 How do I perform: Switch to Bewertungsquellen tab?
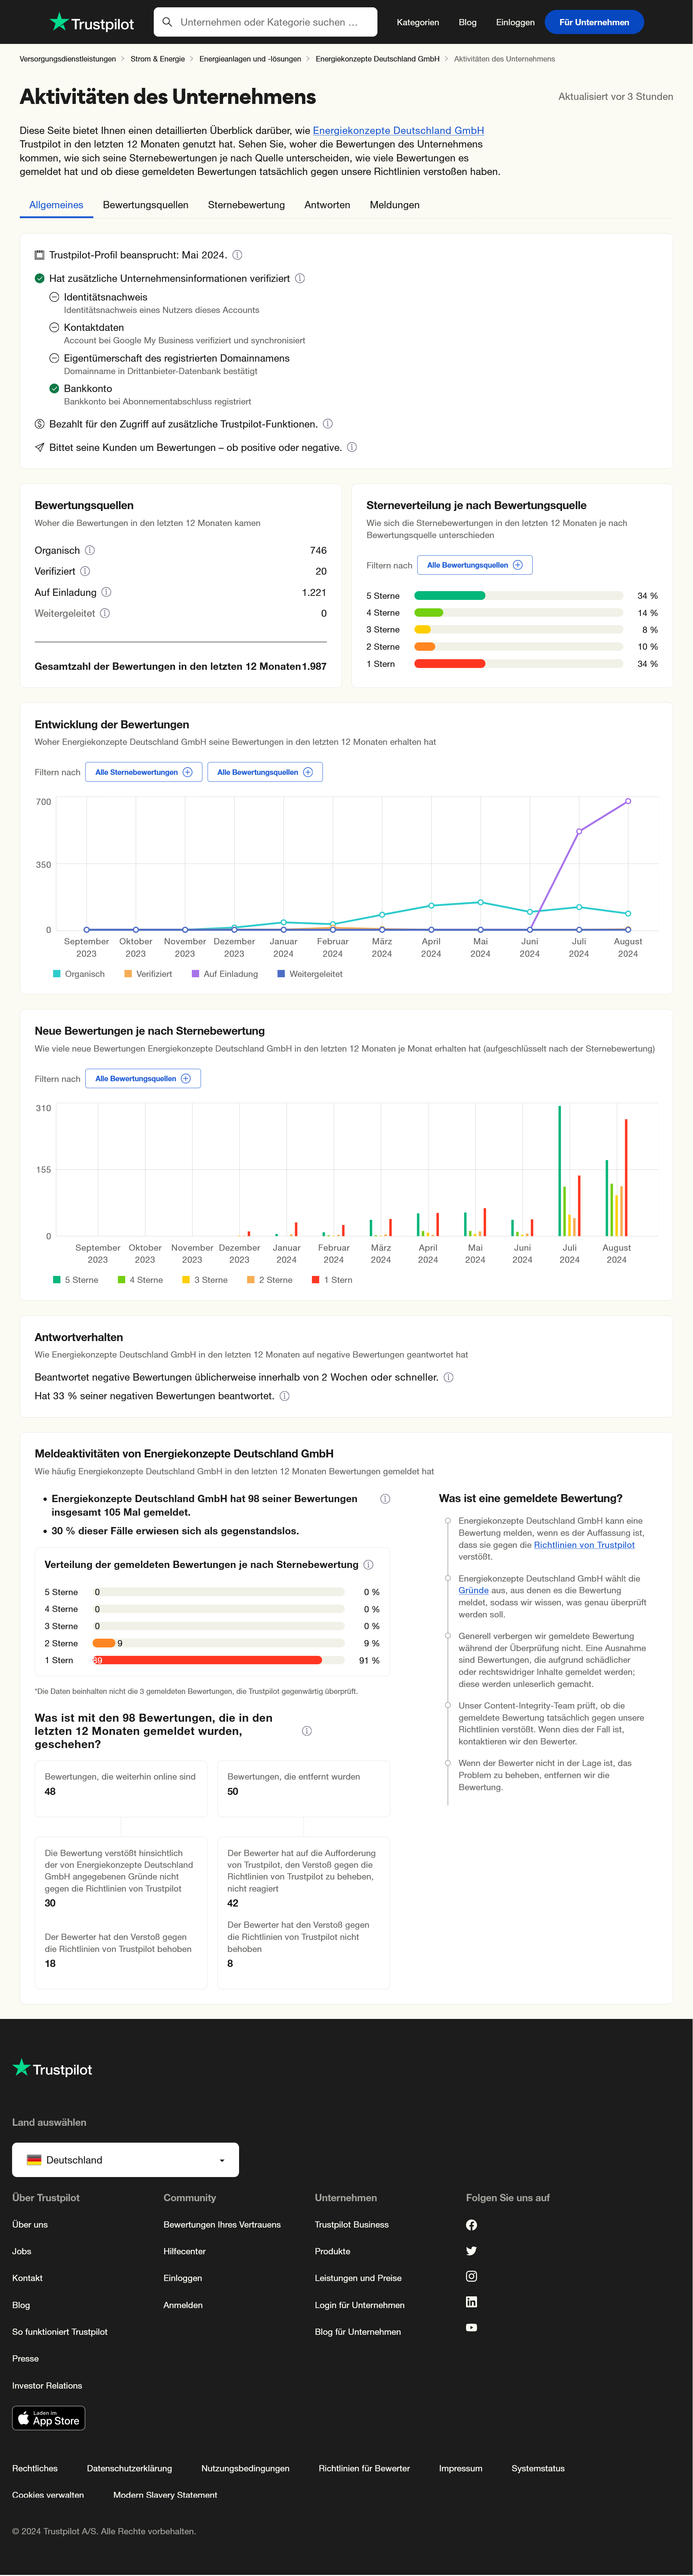pyautogui.click(x=145, y=205)
